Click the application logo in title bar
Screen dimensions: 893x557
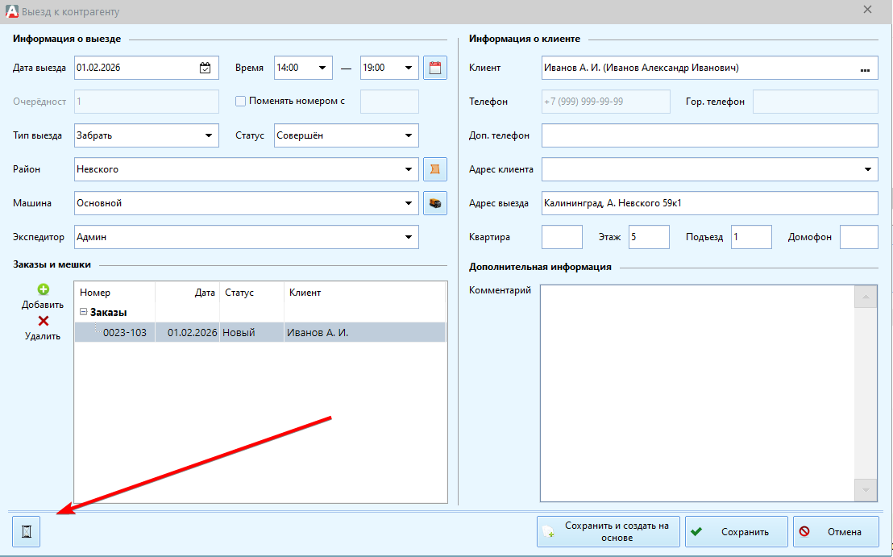(x=11, y=11)
